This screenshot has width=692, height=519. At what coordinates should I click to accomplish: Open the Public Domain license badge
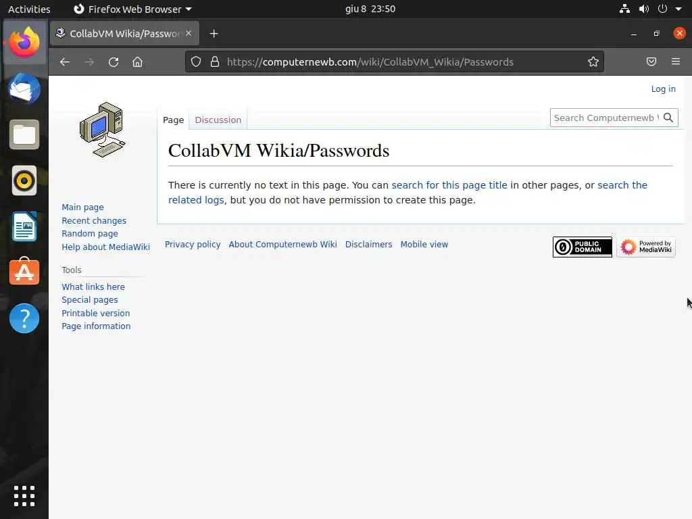pyautogui.click(x=582, y=247)
